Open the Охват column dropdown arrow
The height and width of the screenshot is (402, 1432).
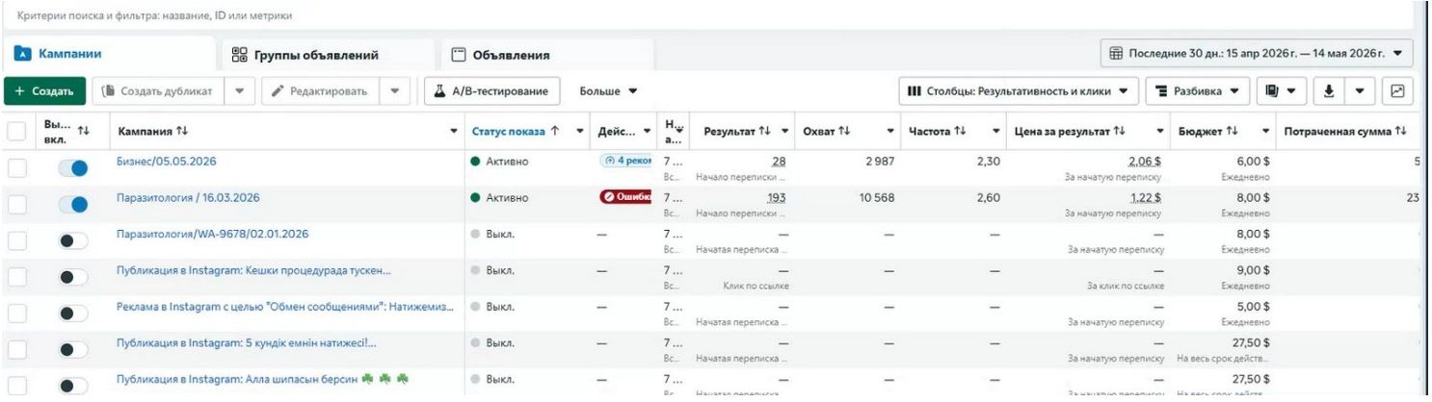pyautogui.click(x=890, y=132)
